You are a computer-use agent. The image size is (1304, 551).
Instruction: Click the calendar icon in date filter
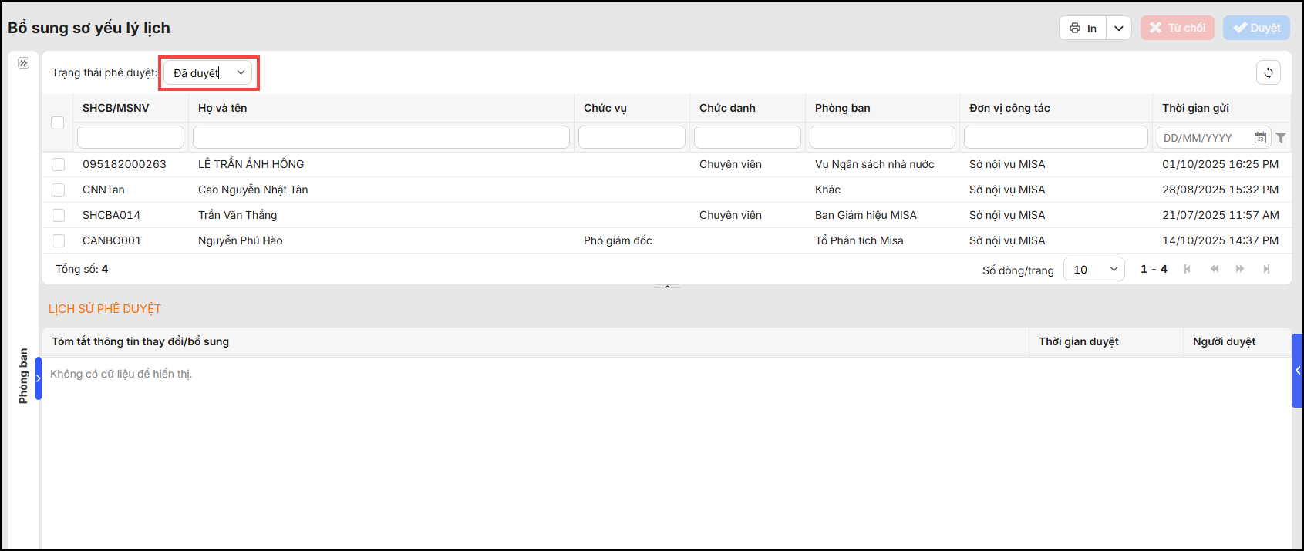pyautogui.click(x=1260, y=138)
